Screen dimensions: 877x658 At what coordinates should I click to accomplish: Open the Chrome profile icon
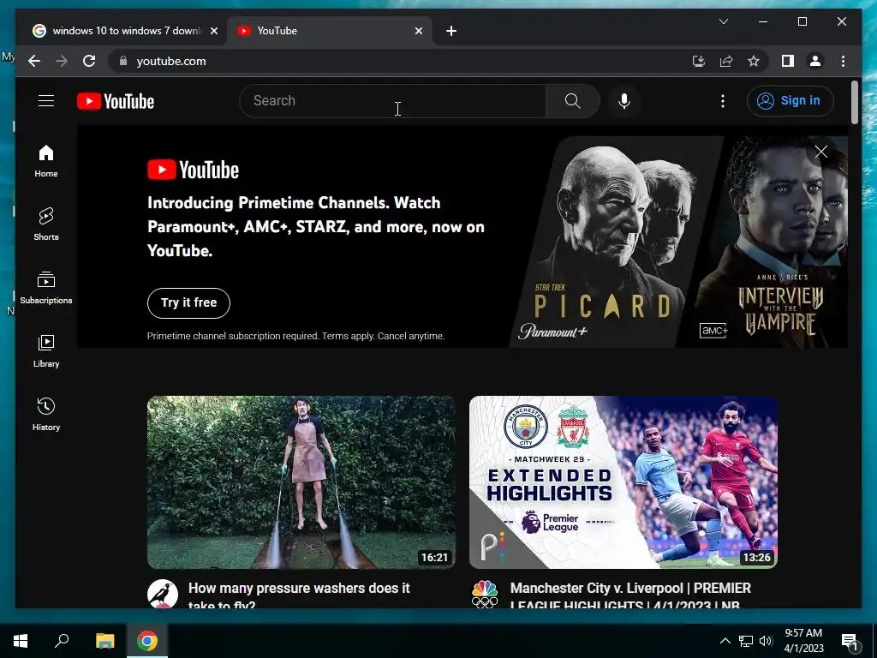[815, 61]
